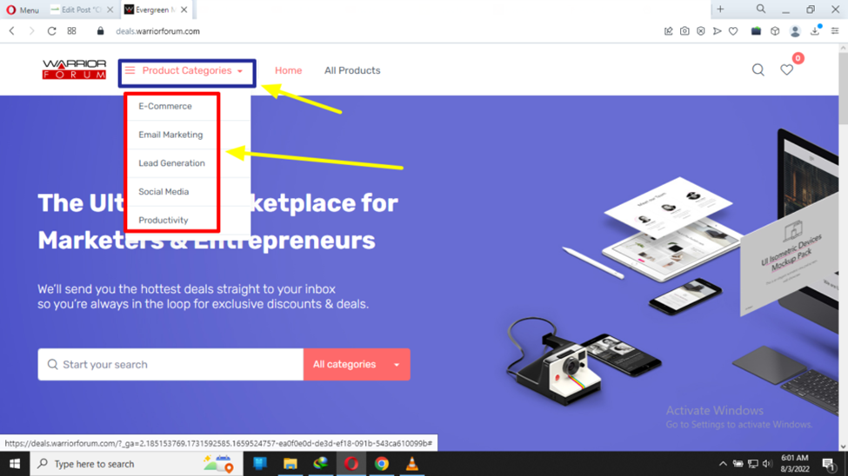
Task: Launch Chrome from the taskbar
Action: pos(381,464)
